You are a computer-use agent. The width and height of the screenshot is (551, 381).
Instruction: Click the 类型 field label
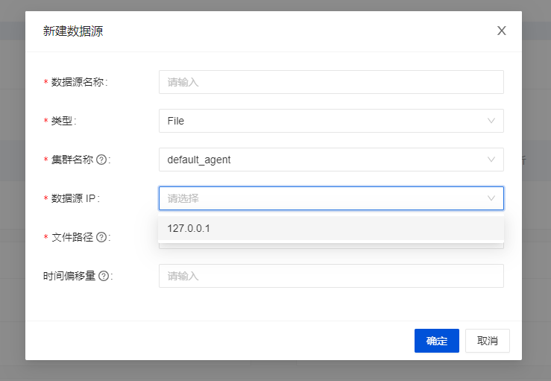(63, 121)
